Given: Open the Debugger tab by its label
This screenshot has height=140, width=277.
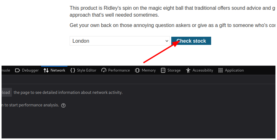Looking at the screenshot, I should pos(30,70).
